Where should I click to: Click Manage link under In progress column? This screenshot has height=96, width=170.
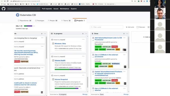tap(85, 94)
